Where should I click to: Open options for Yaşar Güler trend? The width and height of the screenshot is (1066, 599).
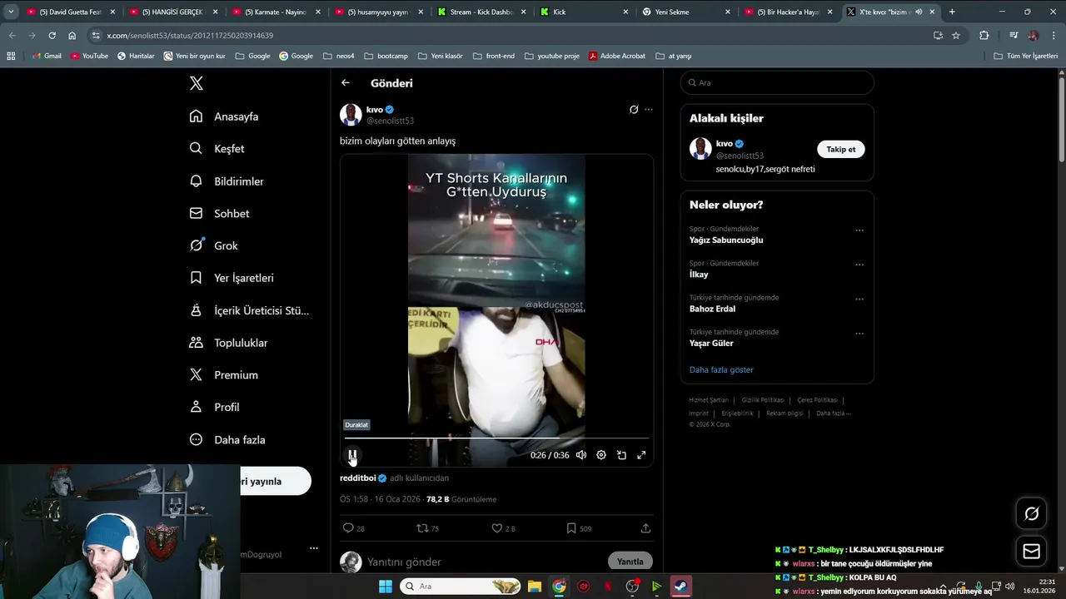tap(859, 333)
